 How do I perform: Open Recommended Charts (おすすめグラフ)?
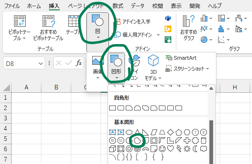pos(189,28)
